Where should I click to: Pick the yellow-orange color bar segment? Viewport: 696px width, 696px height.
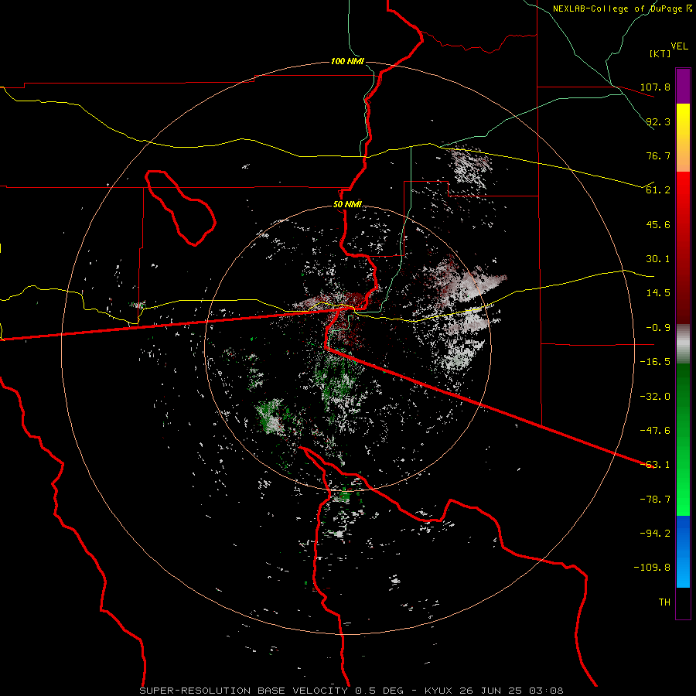tap(683, 138)
